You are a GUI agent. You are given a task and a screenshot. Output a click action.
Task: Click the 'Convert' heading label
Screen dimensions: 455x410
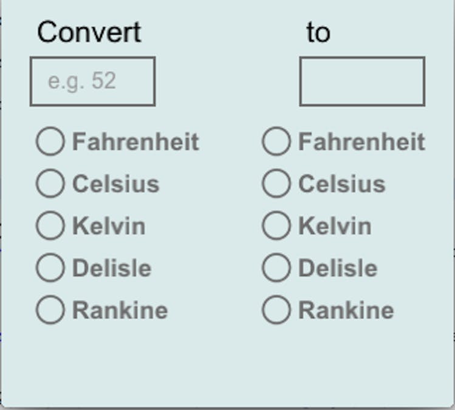click(89, 32)
